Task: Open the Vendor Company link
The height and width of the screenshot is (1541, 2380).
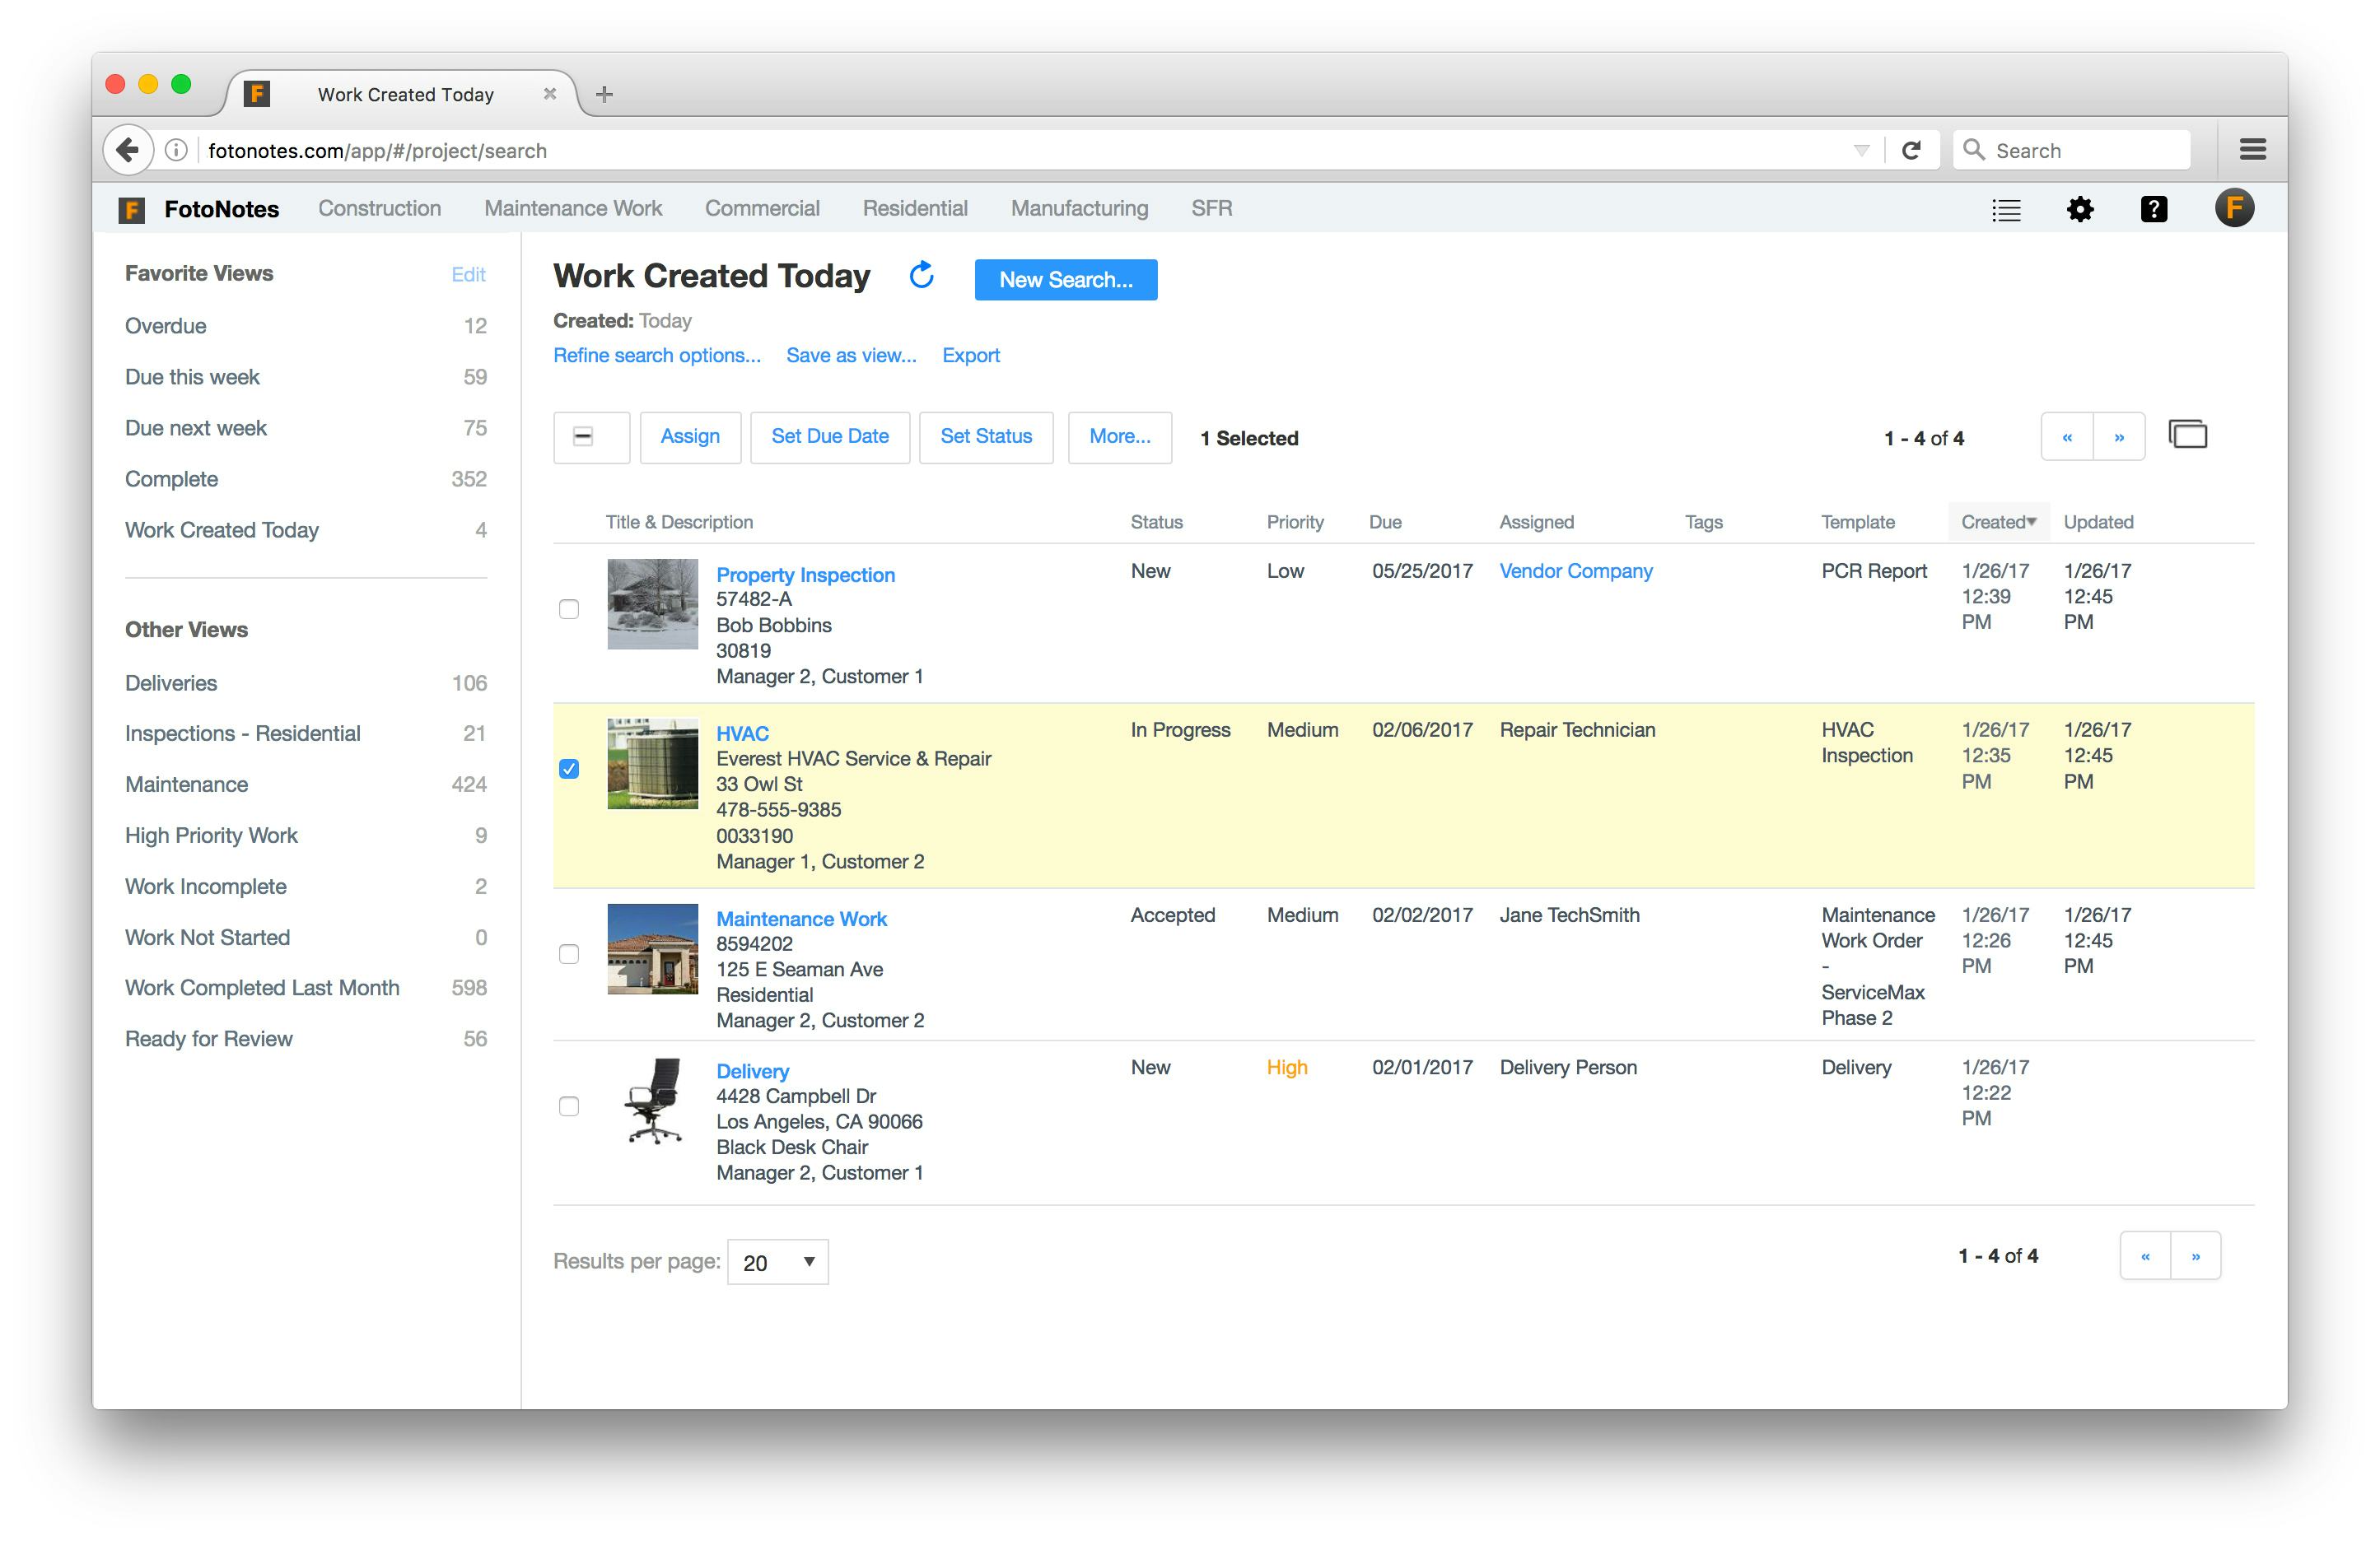Action: click(1575, 570)
